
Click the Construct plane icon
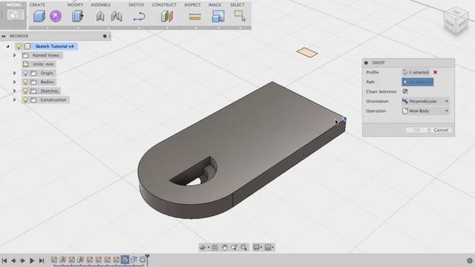167,16
